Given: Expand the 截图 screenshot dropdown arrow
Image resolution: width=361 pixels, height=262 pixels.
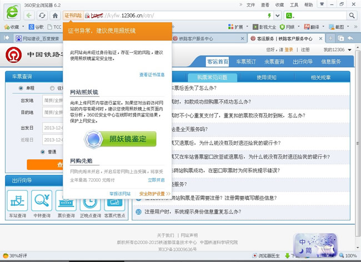Looking at the screenshot, I should click(x=349, y=27).
